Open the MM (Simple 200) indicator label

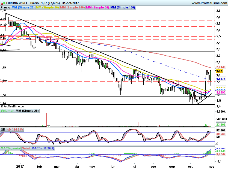(72, 8)
